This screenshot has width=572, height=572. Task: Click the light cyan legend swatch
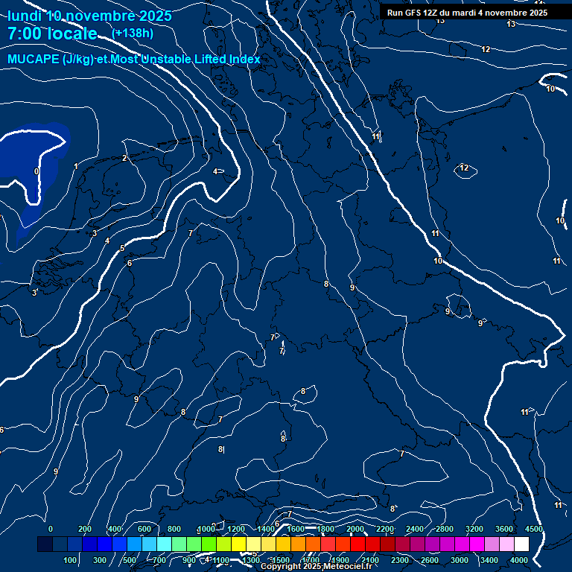point(164,545)
